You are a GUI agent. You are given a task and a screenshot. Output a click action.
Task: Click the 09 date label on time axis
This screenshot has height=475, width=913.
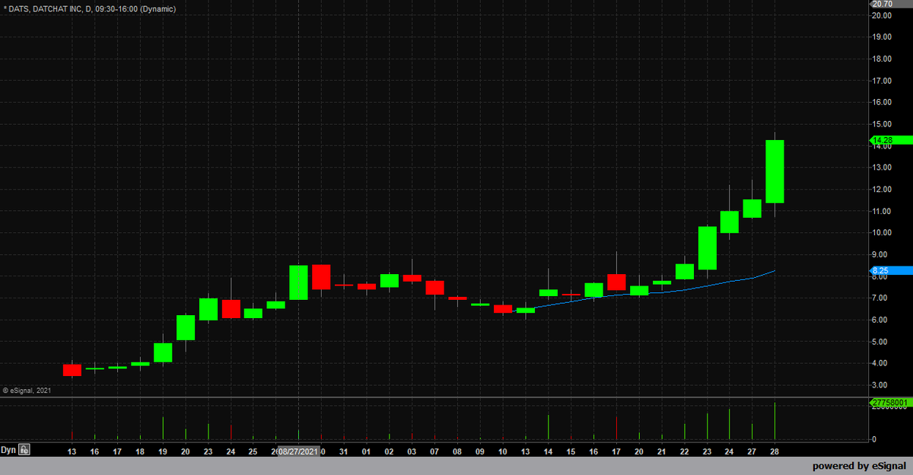479,451
